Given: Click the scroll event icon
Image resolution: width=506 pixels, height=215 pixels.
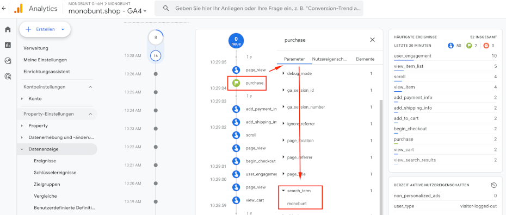Looking at the screenshot, I should [236, 135].
